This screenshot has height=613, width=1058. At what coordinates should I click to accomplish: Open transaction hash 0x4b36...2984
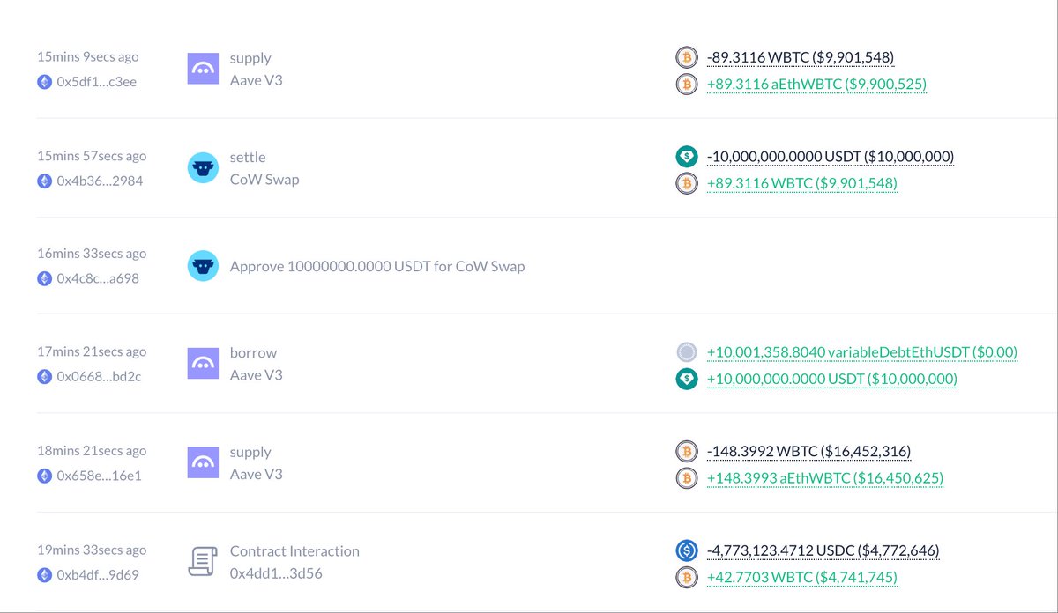click(99, 181)
